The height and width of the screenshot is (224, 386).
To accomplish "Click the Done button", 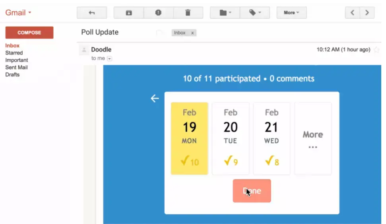I will 252,191.
